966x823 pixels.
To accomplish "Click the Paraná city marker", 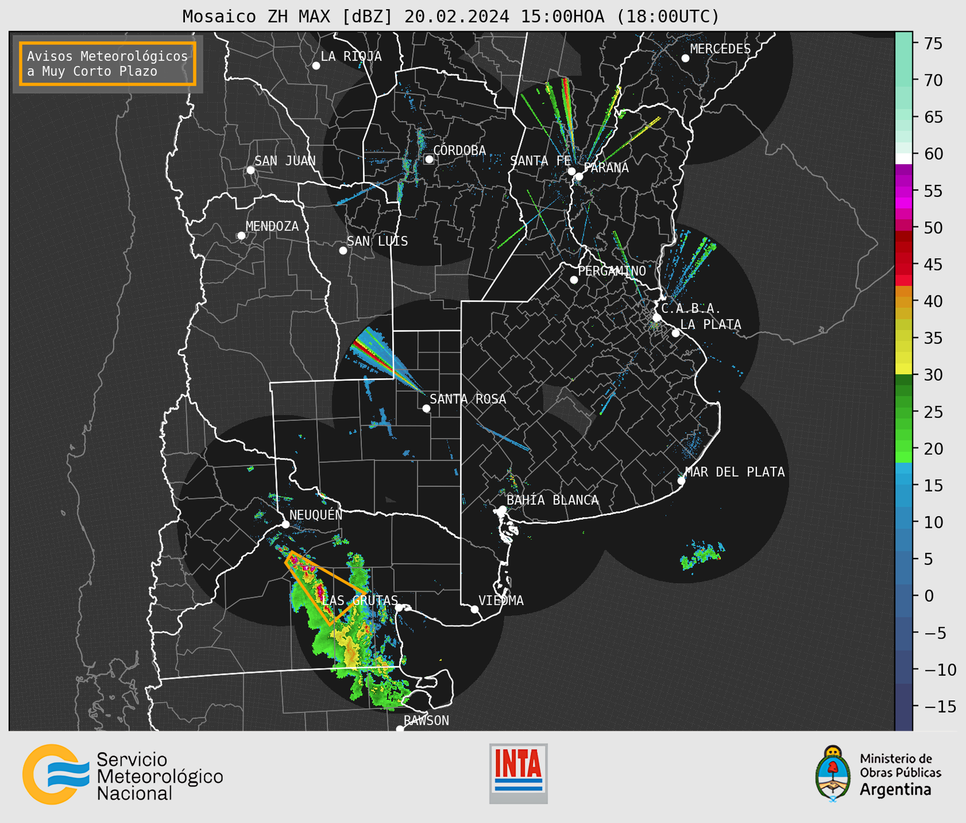I will [x=579, y=176].
